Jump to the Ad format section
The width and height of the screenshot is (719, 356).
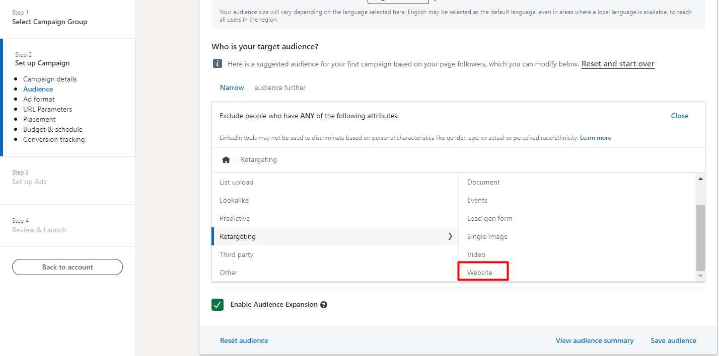(x=39, y=99)
